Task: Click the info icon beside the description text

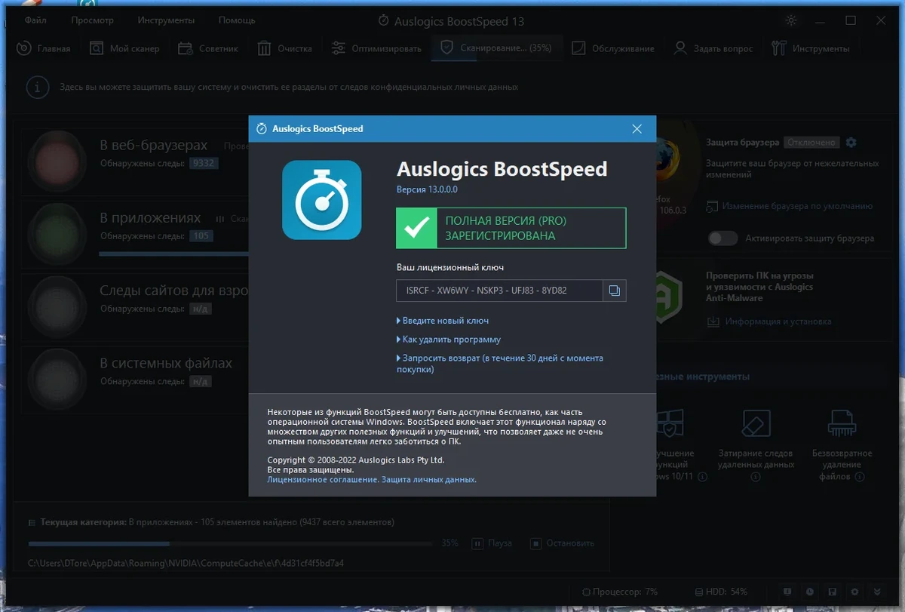Action: 37,87
